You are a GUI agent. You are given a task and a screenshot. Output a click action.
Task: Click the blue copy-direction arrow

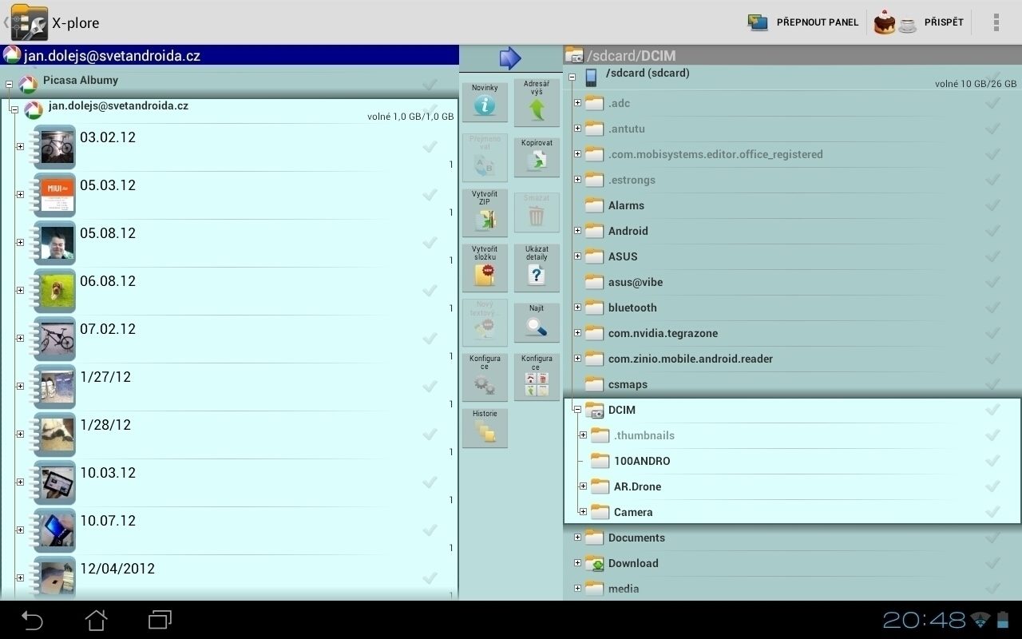click(510, 58)
